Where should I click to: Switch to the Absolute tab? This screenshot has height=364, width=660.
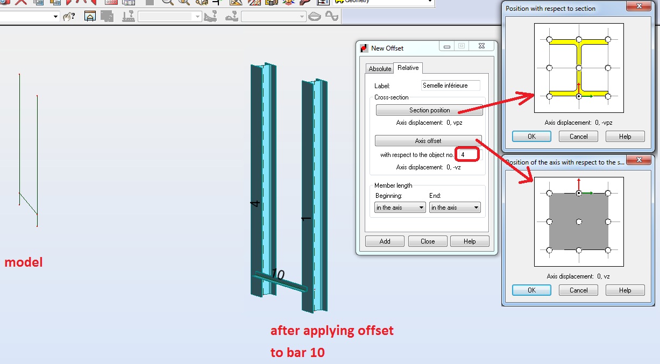click(x=380, y=68)
